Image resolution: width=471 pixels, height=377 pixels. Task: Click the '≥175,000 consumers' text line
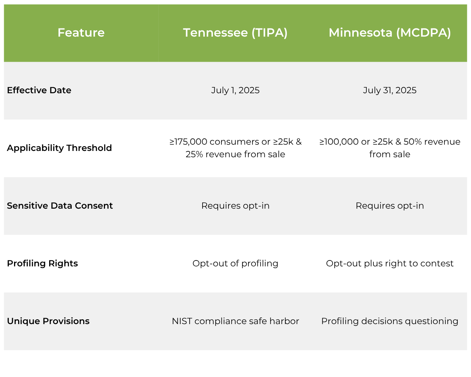235,142
